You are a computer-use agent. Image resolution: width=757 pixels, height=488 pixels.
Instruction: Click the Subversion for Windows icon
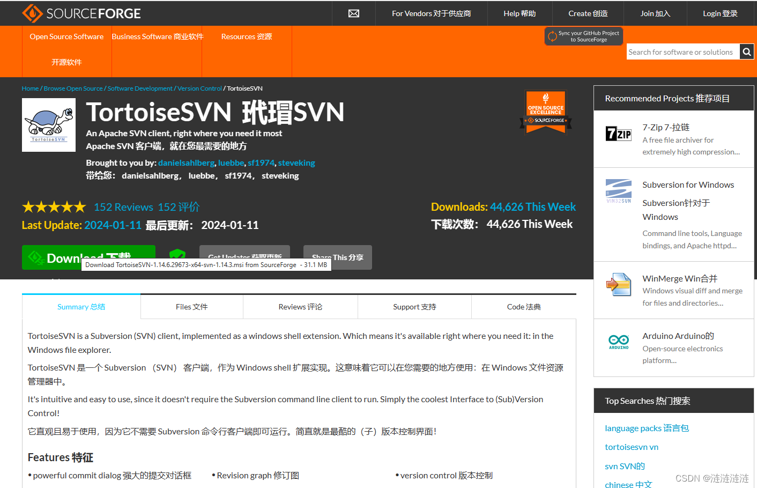tap(619, 191)
